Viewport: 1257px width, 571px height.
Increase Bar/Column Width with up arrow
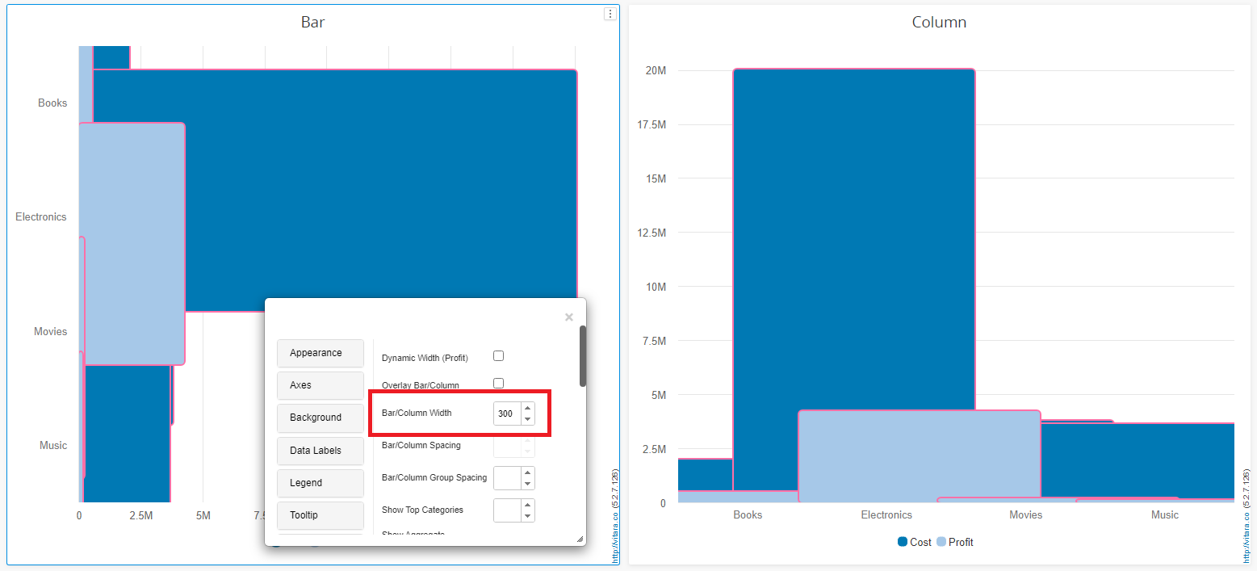(x=527, y=408)
